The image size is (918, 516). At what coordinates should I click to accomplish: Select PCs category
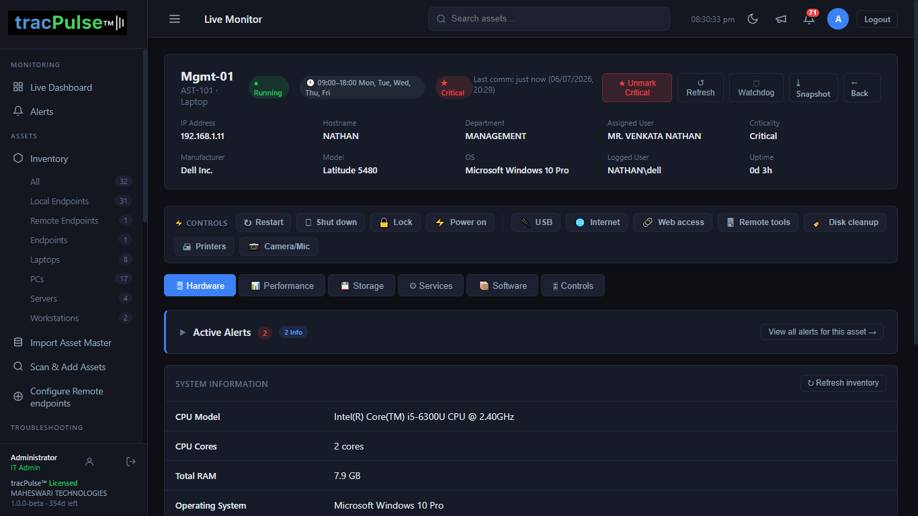[x=72, y=279]
